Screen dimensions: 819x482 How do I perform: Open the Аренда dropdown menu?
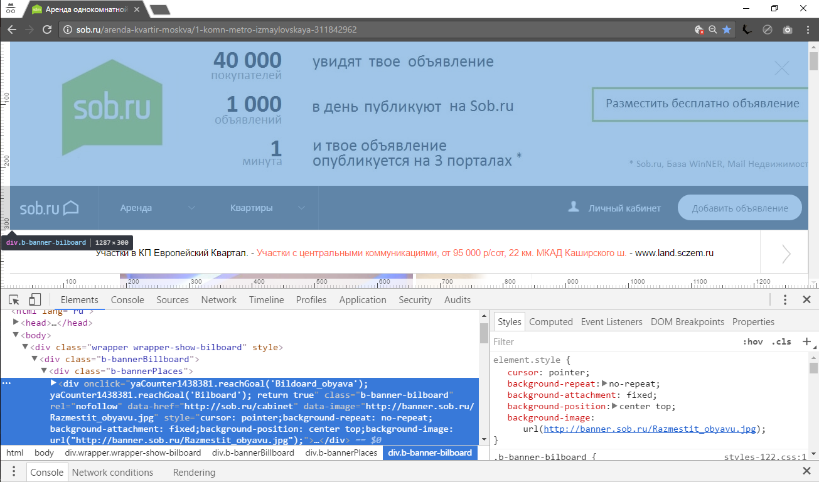coord(158,208)
